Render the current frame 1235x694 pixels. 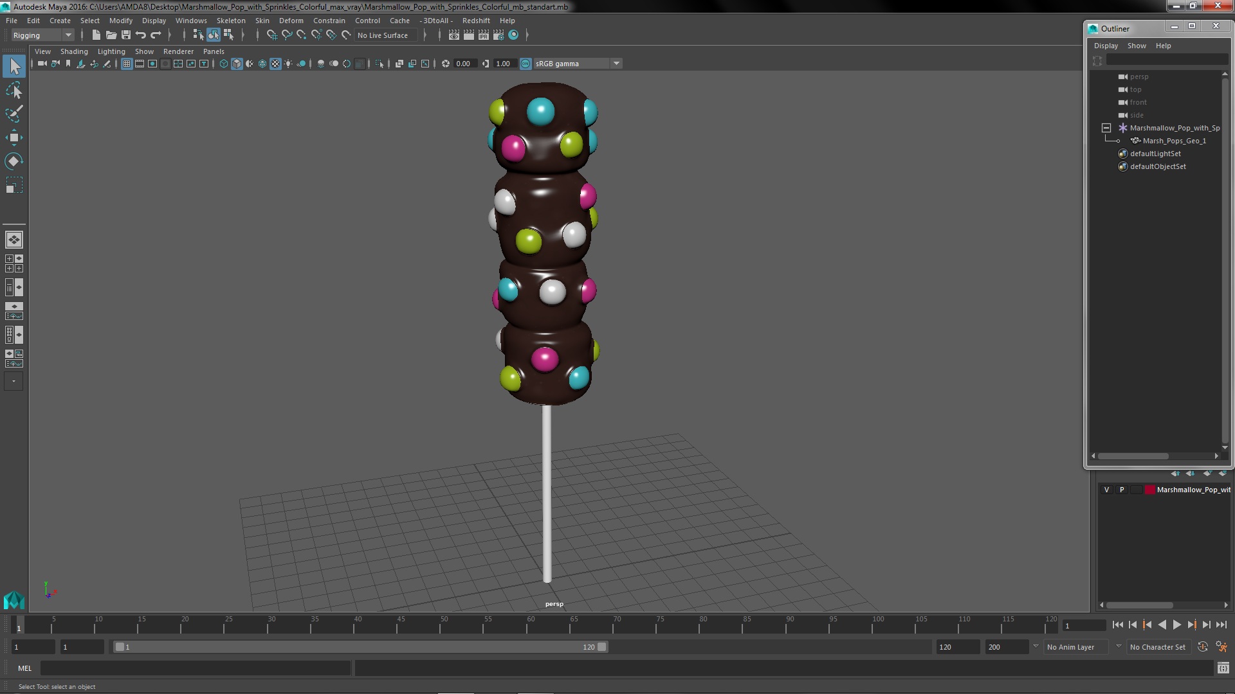469,35
